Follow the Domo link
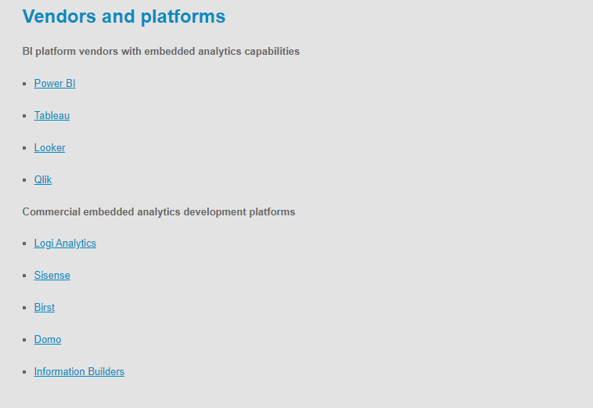This screenshot has width=593, height=408. [48, 340]
